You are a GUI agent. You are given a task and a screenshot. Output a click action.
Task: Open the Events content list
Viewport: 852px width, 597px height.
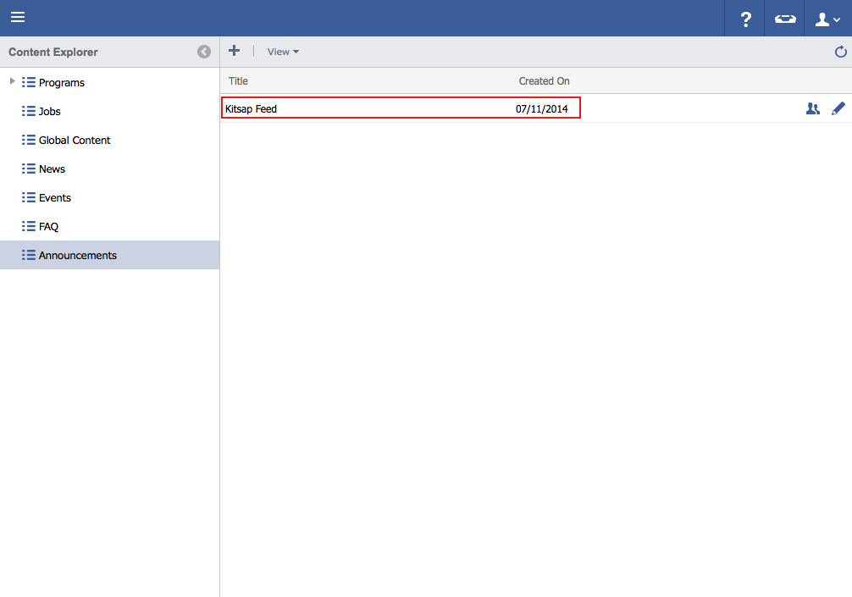55,197
